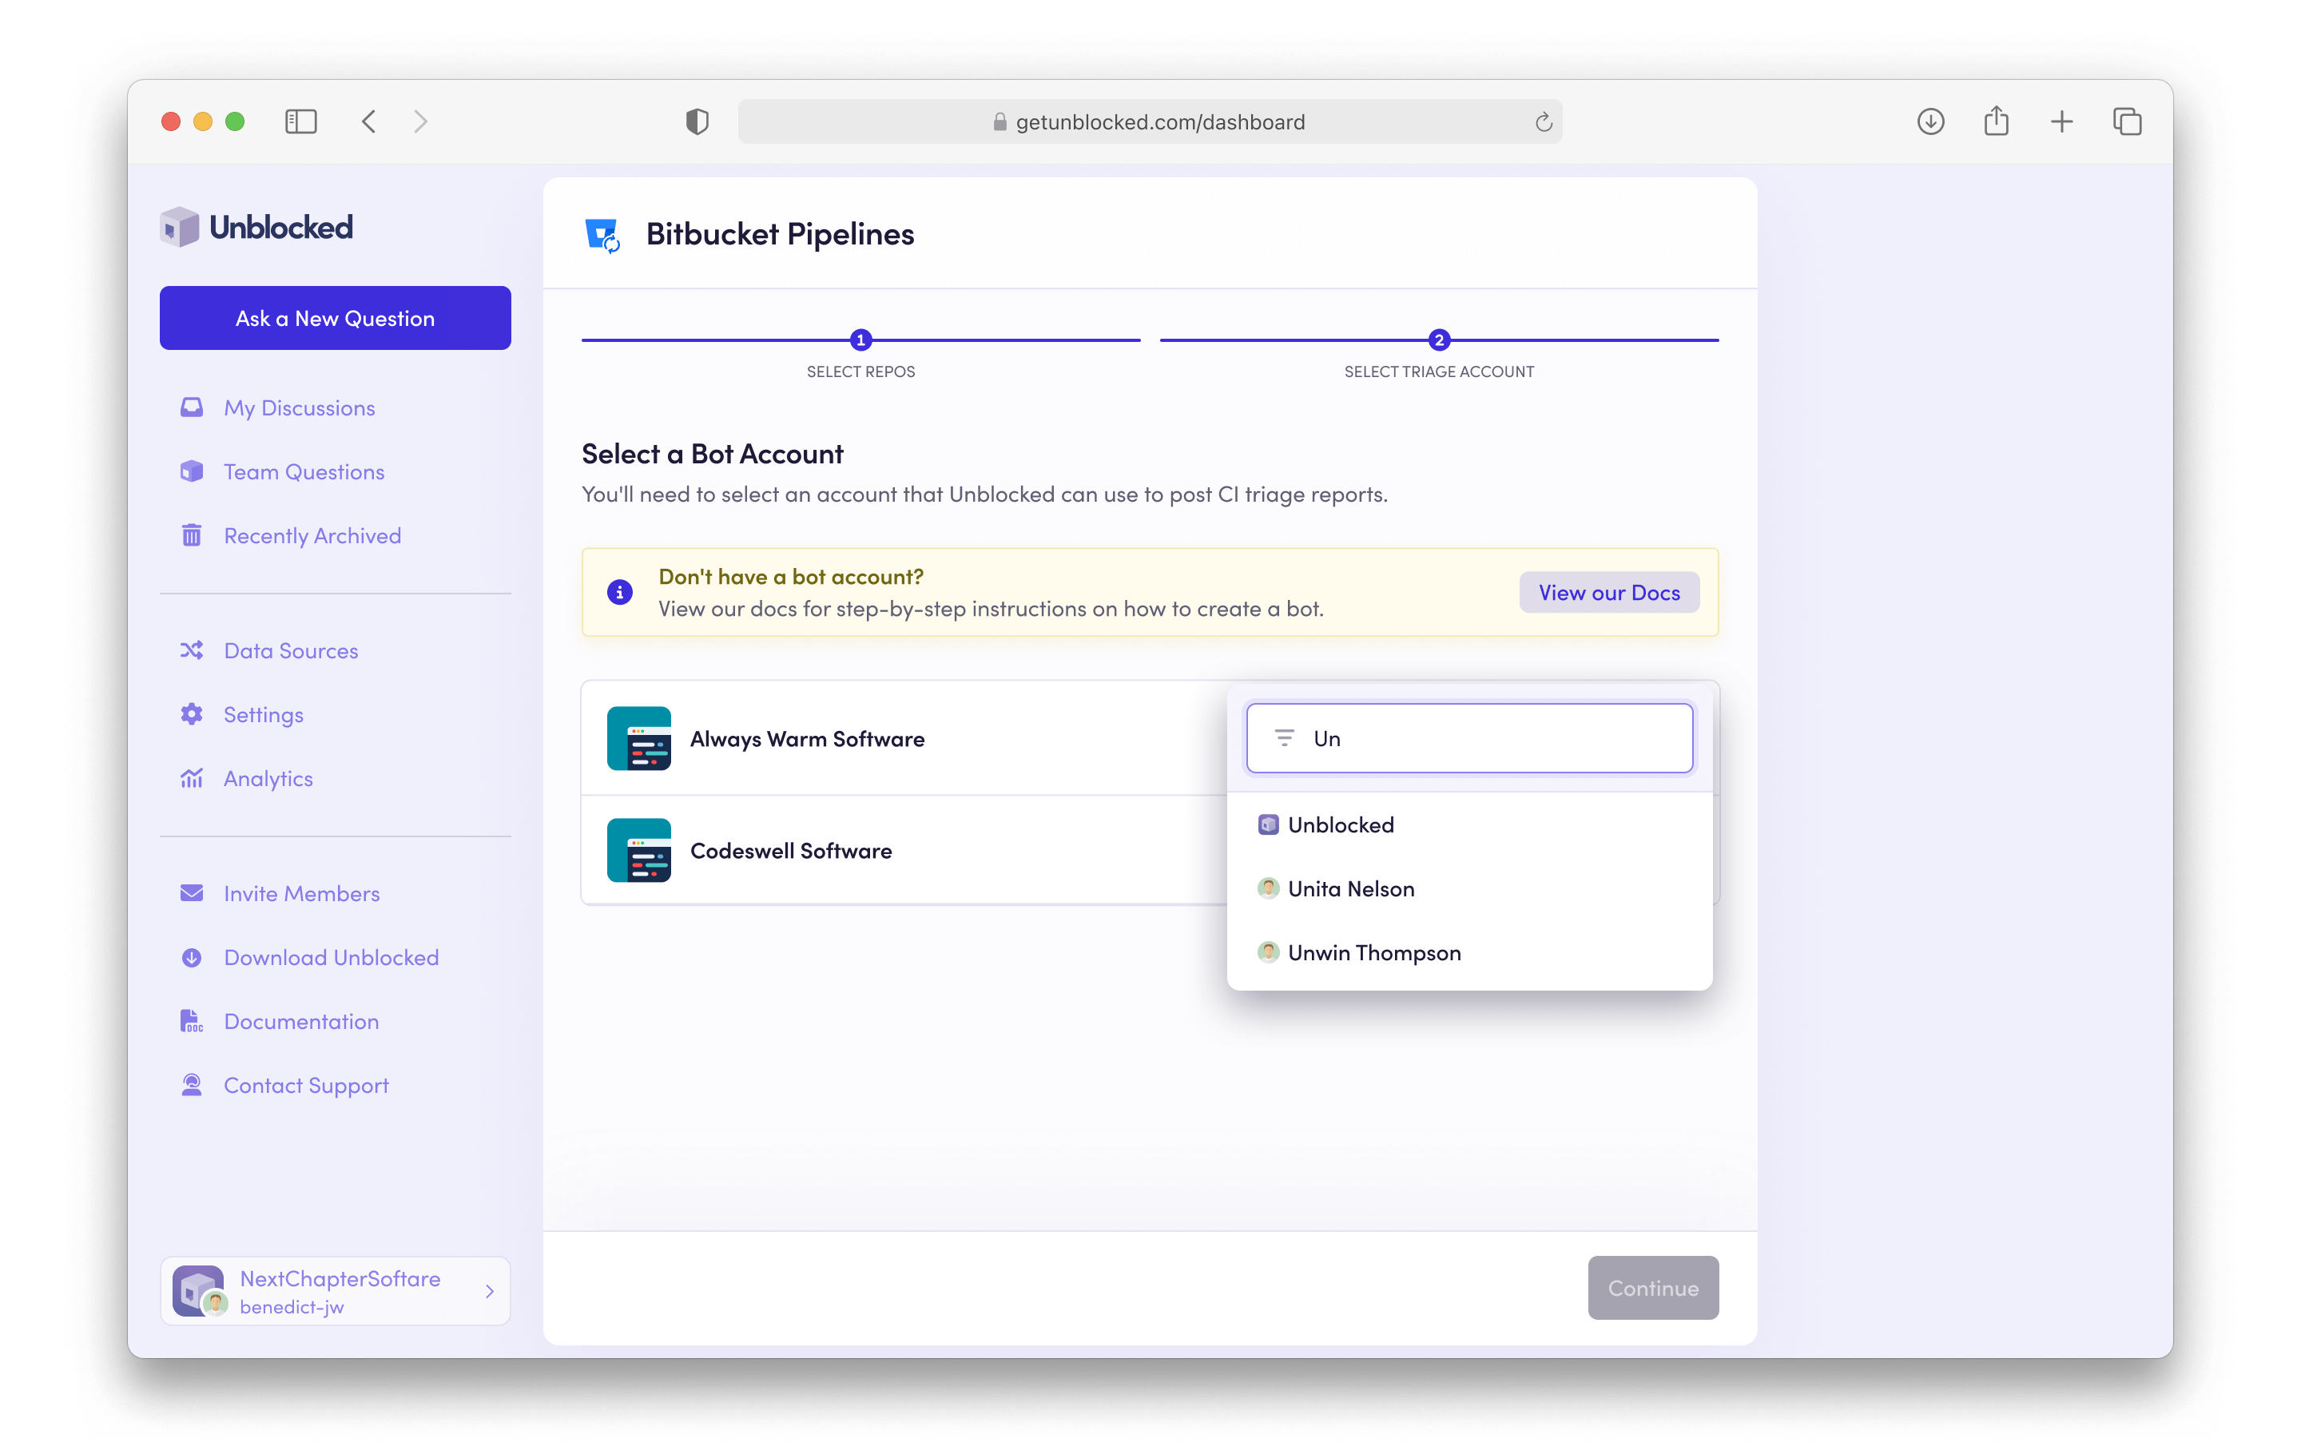Click the info icon in bot account notice
Image resolution: width=2301 pixels, height=1454 pixels.
[x=619, y=592]
